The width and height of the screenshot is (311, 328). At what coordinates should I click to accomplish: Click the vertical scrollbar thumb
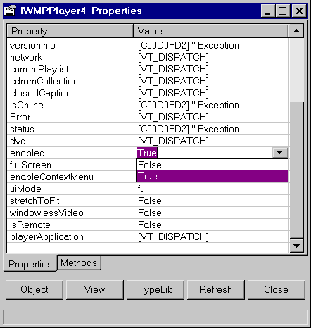pos(297,170)
